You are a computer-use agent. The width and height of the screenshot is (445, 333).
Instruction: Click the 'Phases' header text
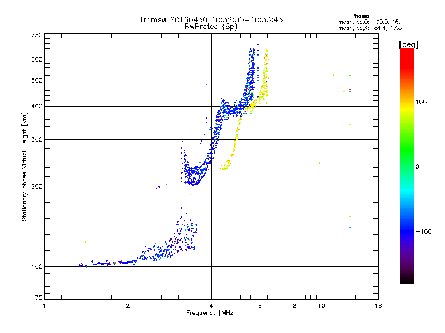[x=360, y=16]
